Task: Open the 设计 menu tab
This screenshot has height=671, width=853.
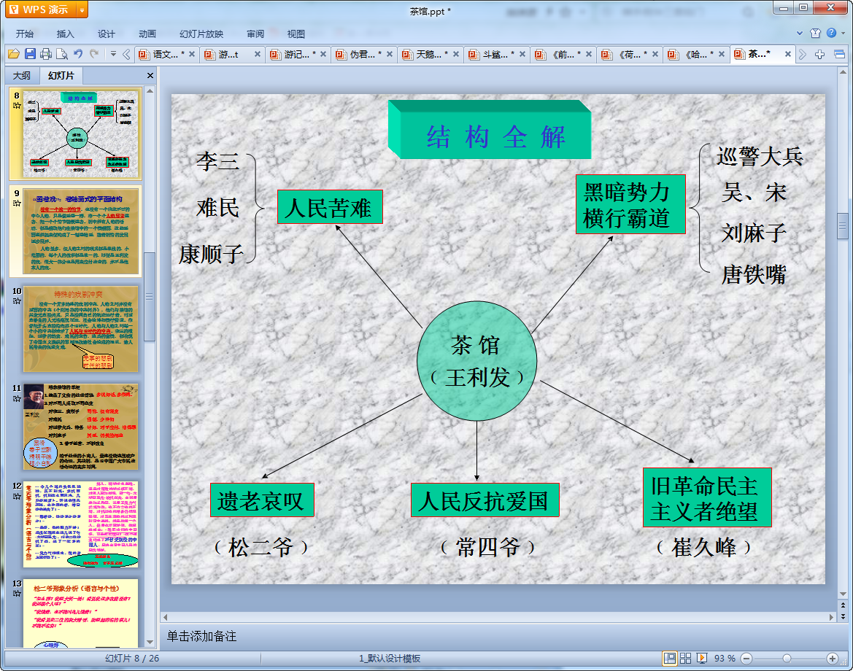Action: pos(106,34)
